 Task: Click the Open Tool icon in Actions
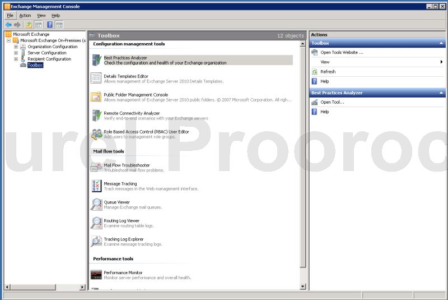point(315,102)
